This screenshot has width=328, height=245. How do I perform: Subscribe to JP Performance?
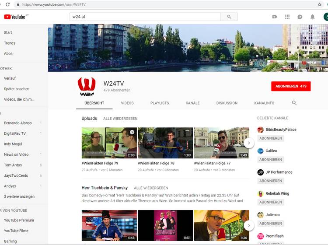point(271,181)
